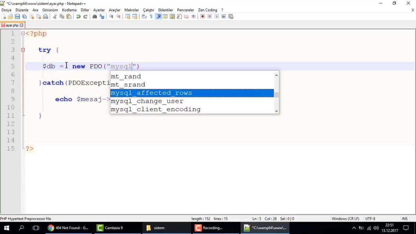Click the Zoom Out toolbar icon
This screenshot has height=234, width=416.
[x=118, y=16]
